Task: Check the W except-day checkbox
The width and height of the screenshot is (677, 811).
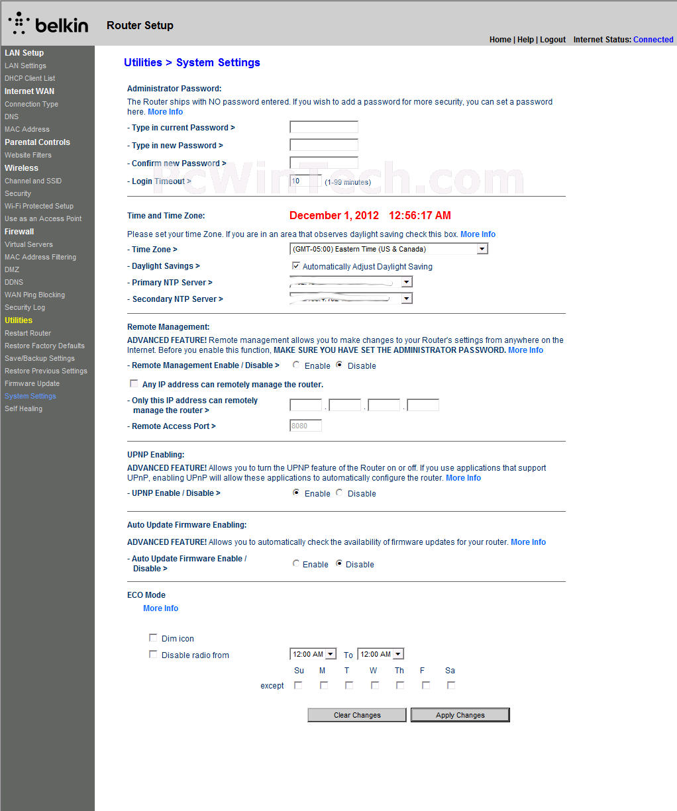Action: click(375, 685)
